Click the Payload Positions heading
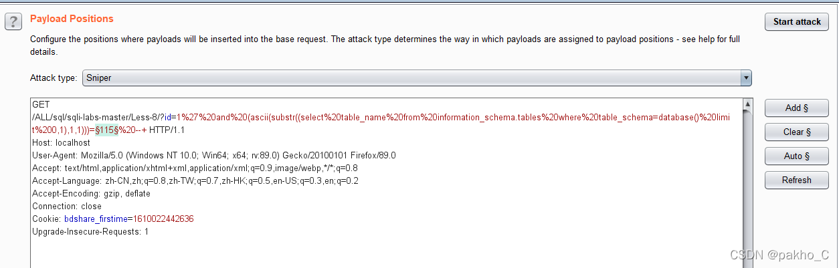This screenshot has height=268, width=839. click(72, 19)
